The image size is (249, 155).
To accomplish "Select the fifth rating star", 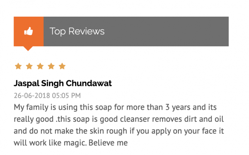I will (62, 66).
